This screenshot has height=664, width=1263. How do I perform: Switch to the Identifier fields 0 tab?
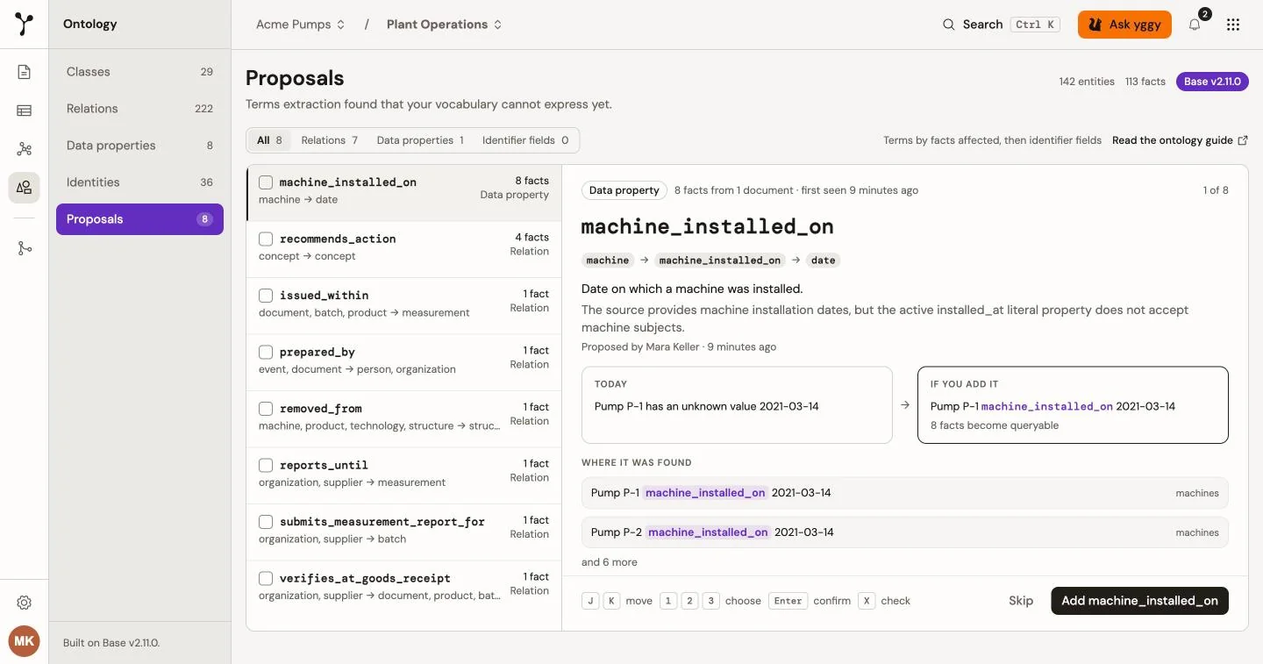[525, 140]
